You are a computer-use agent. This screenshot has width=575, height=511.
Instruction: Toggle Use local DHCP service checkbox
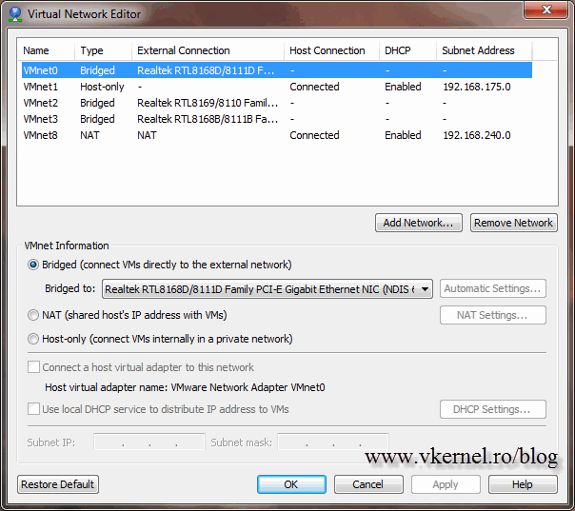pos(33,409)
